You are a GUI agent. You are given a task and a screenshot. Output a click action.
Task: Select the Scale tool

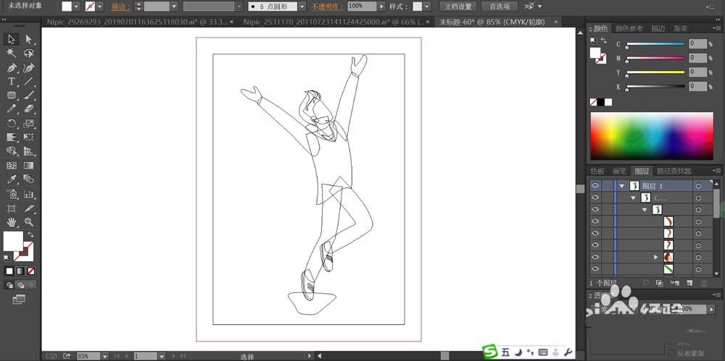pos(29,124)
